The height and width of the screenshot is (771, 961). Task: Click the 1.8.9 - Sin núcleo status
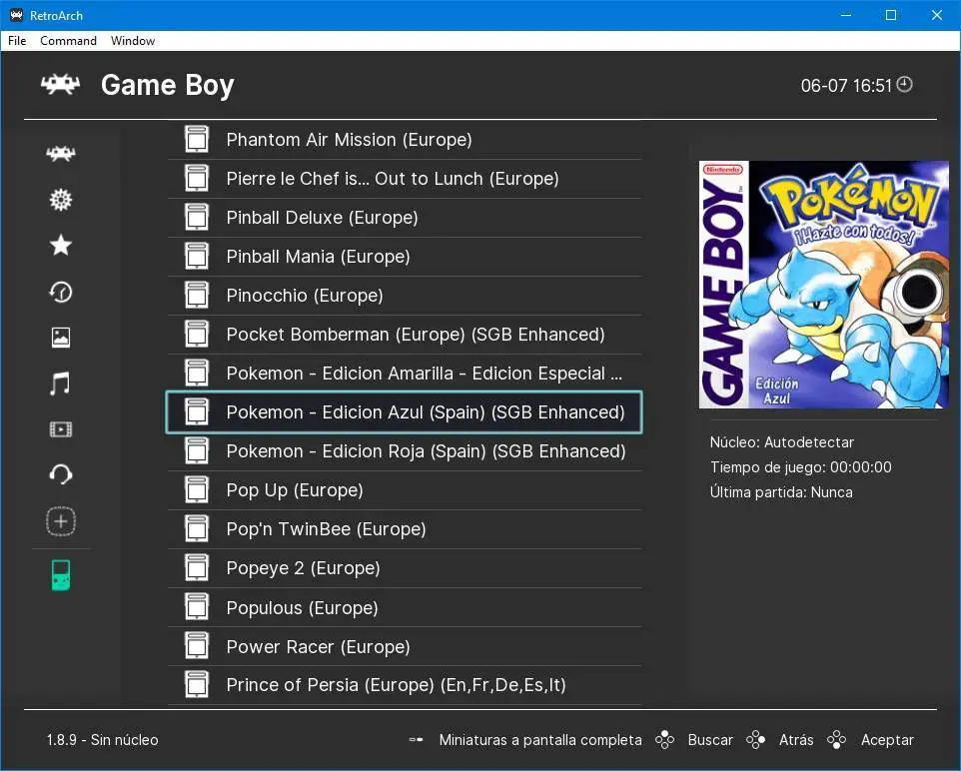click(102, 740)
